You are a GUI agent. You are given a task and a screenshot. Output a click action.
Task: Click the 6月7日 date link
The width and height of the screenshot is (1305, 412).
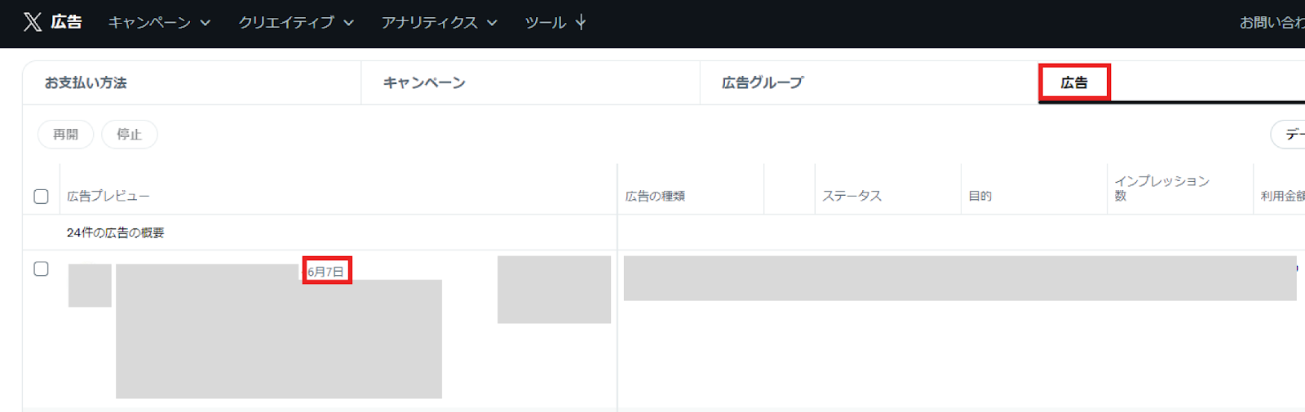(325, 272)
